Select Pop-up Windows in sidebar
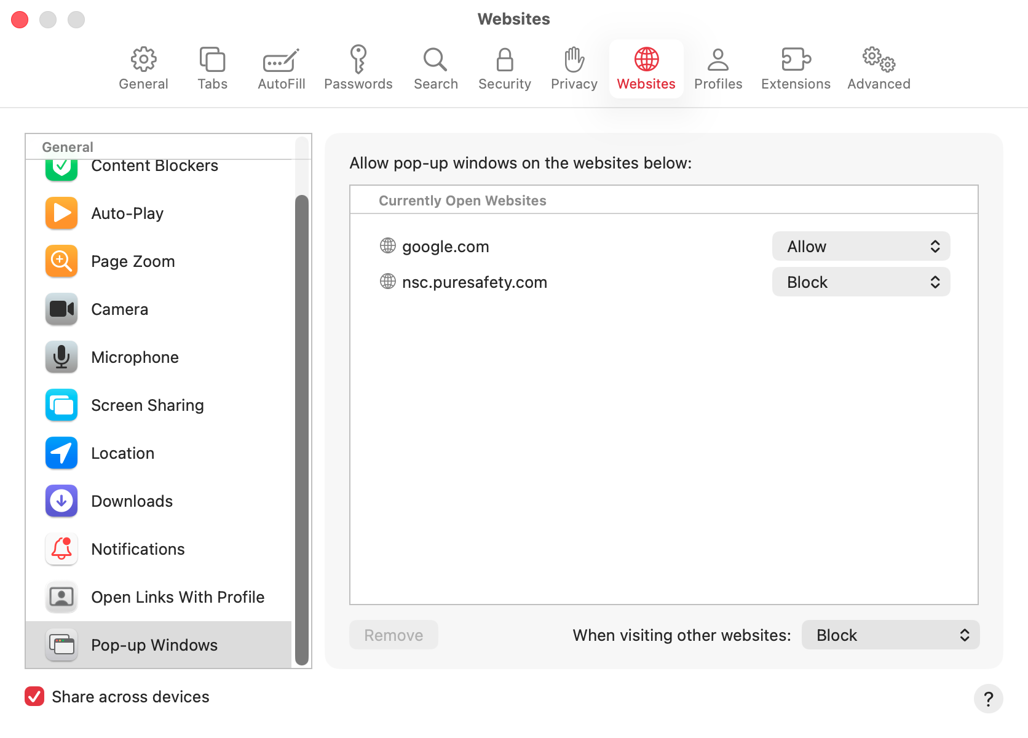The height and width of the screenshot is (738, 1028). 154,645
